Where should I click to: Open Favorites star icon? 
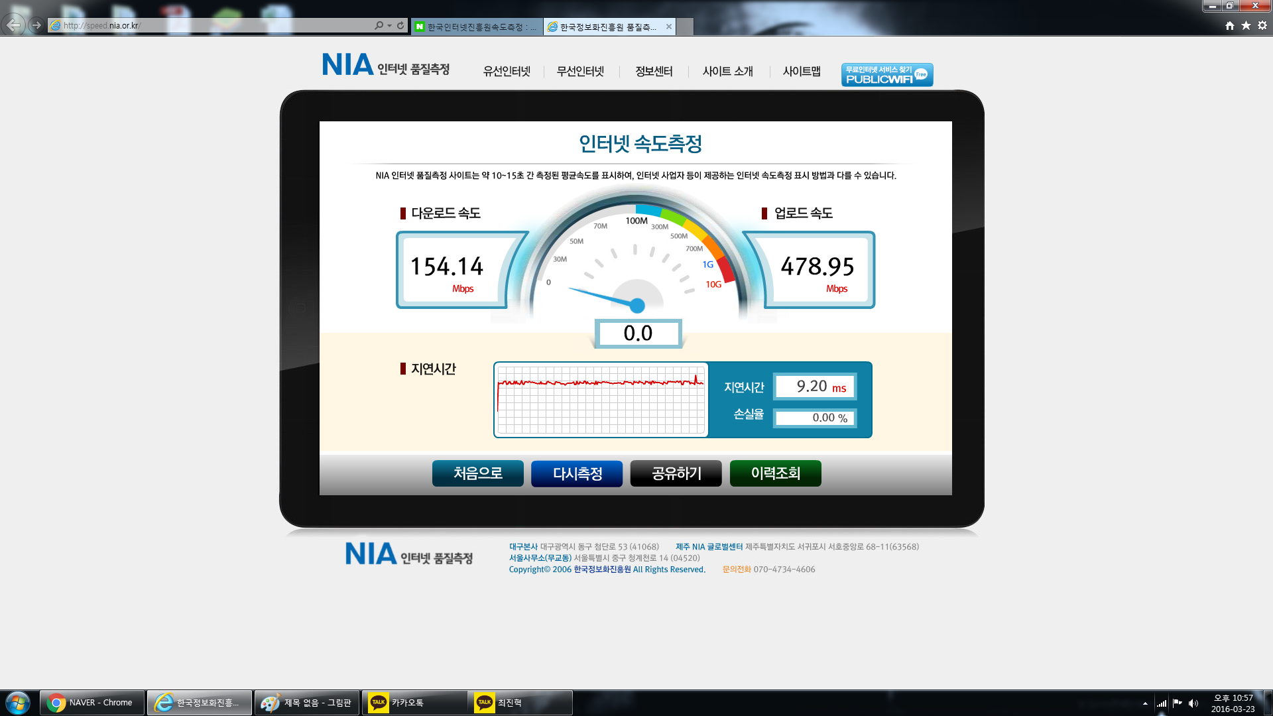[x=1246, y=25]
